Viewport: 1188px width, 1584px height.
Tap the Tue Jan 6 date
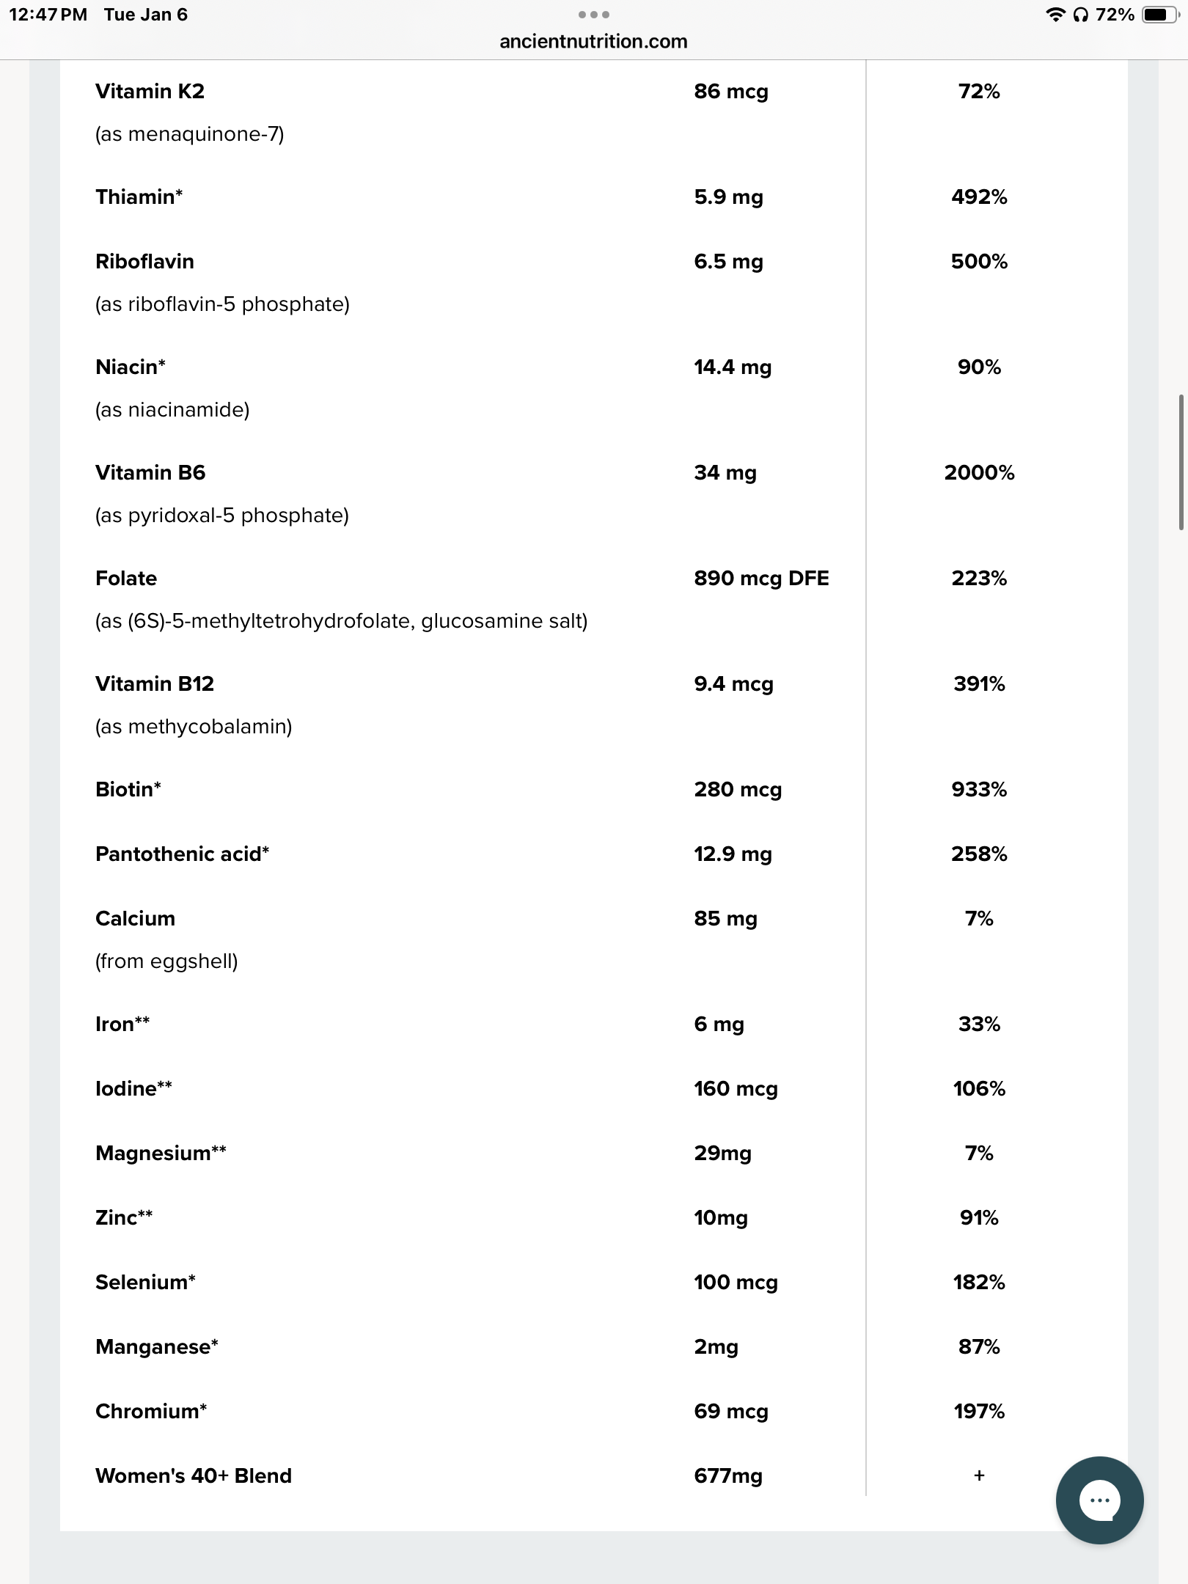pyautogui.click(x=146, y=15)
